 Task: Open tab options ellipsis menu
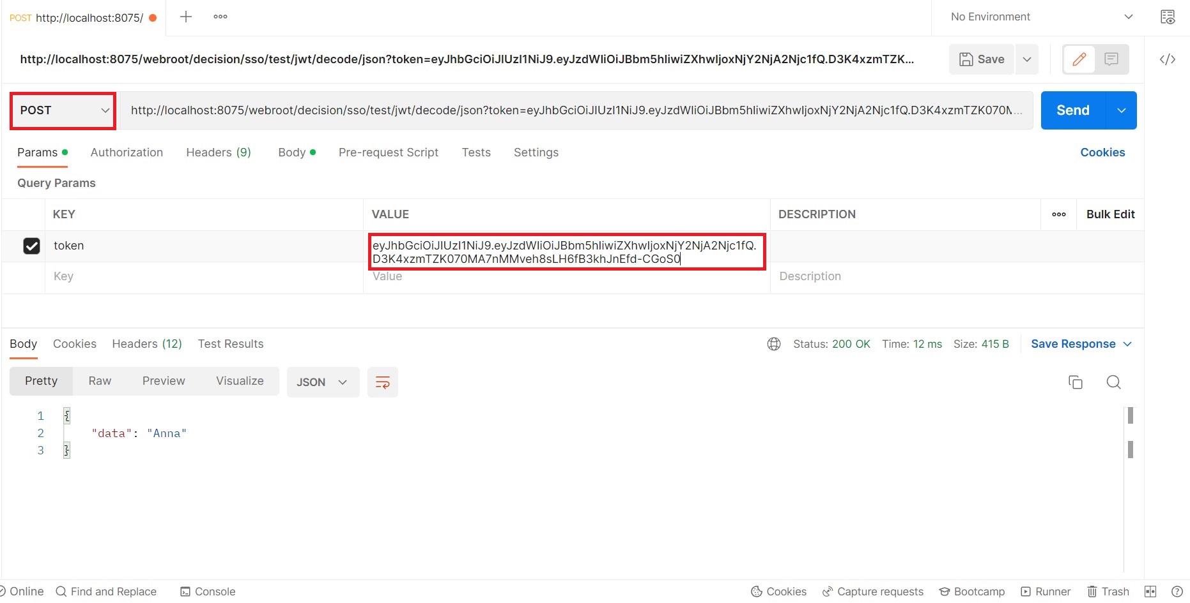coord(220,17)
